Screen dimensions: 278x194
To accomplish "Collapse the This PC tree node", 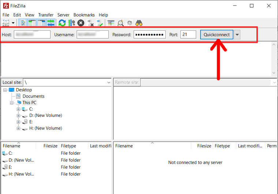I will [12, 103].
